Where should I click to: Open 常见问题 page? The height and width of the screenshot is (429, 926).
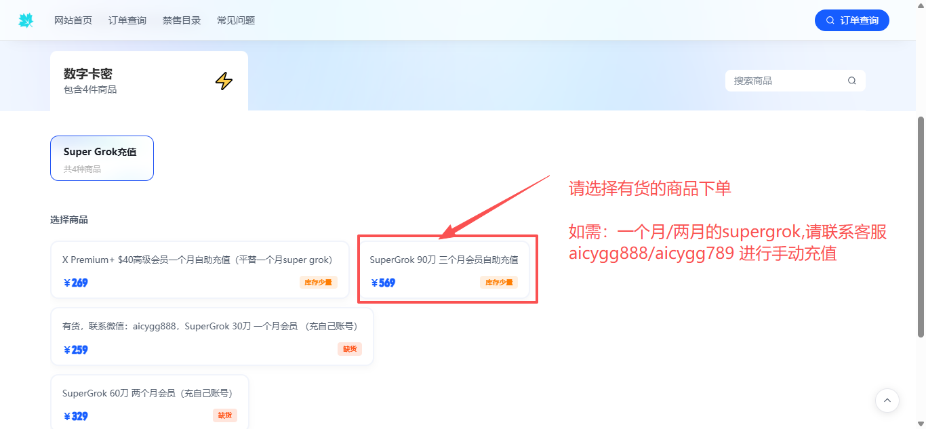(x=236, y=20)
